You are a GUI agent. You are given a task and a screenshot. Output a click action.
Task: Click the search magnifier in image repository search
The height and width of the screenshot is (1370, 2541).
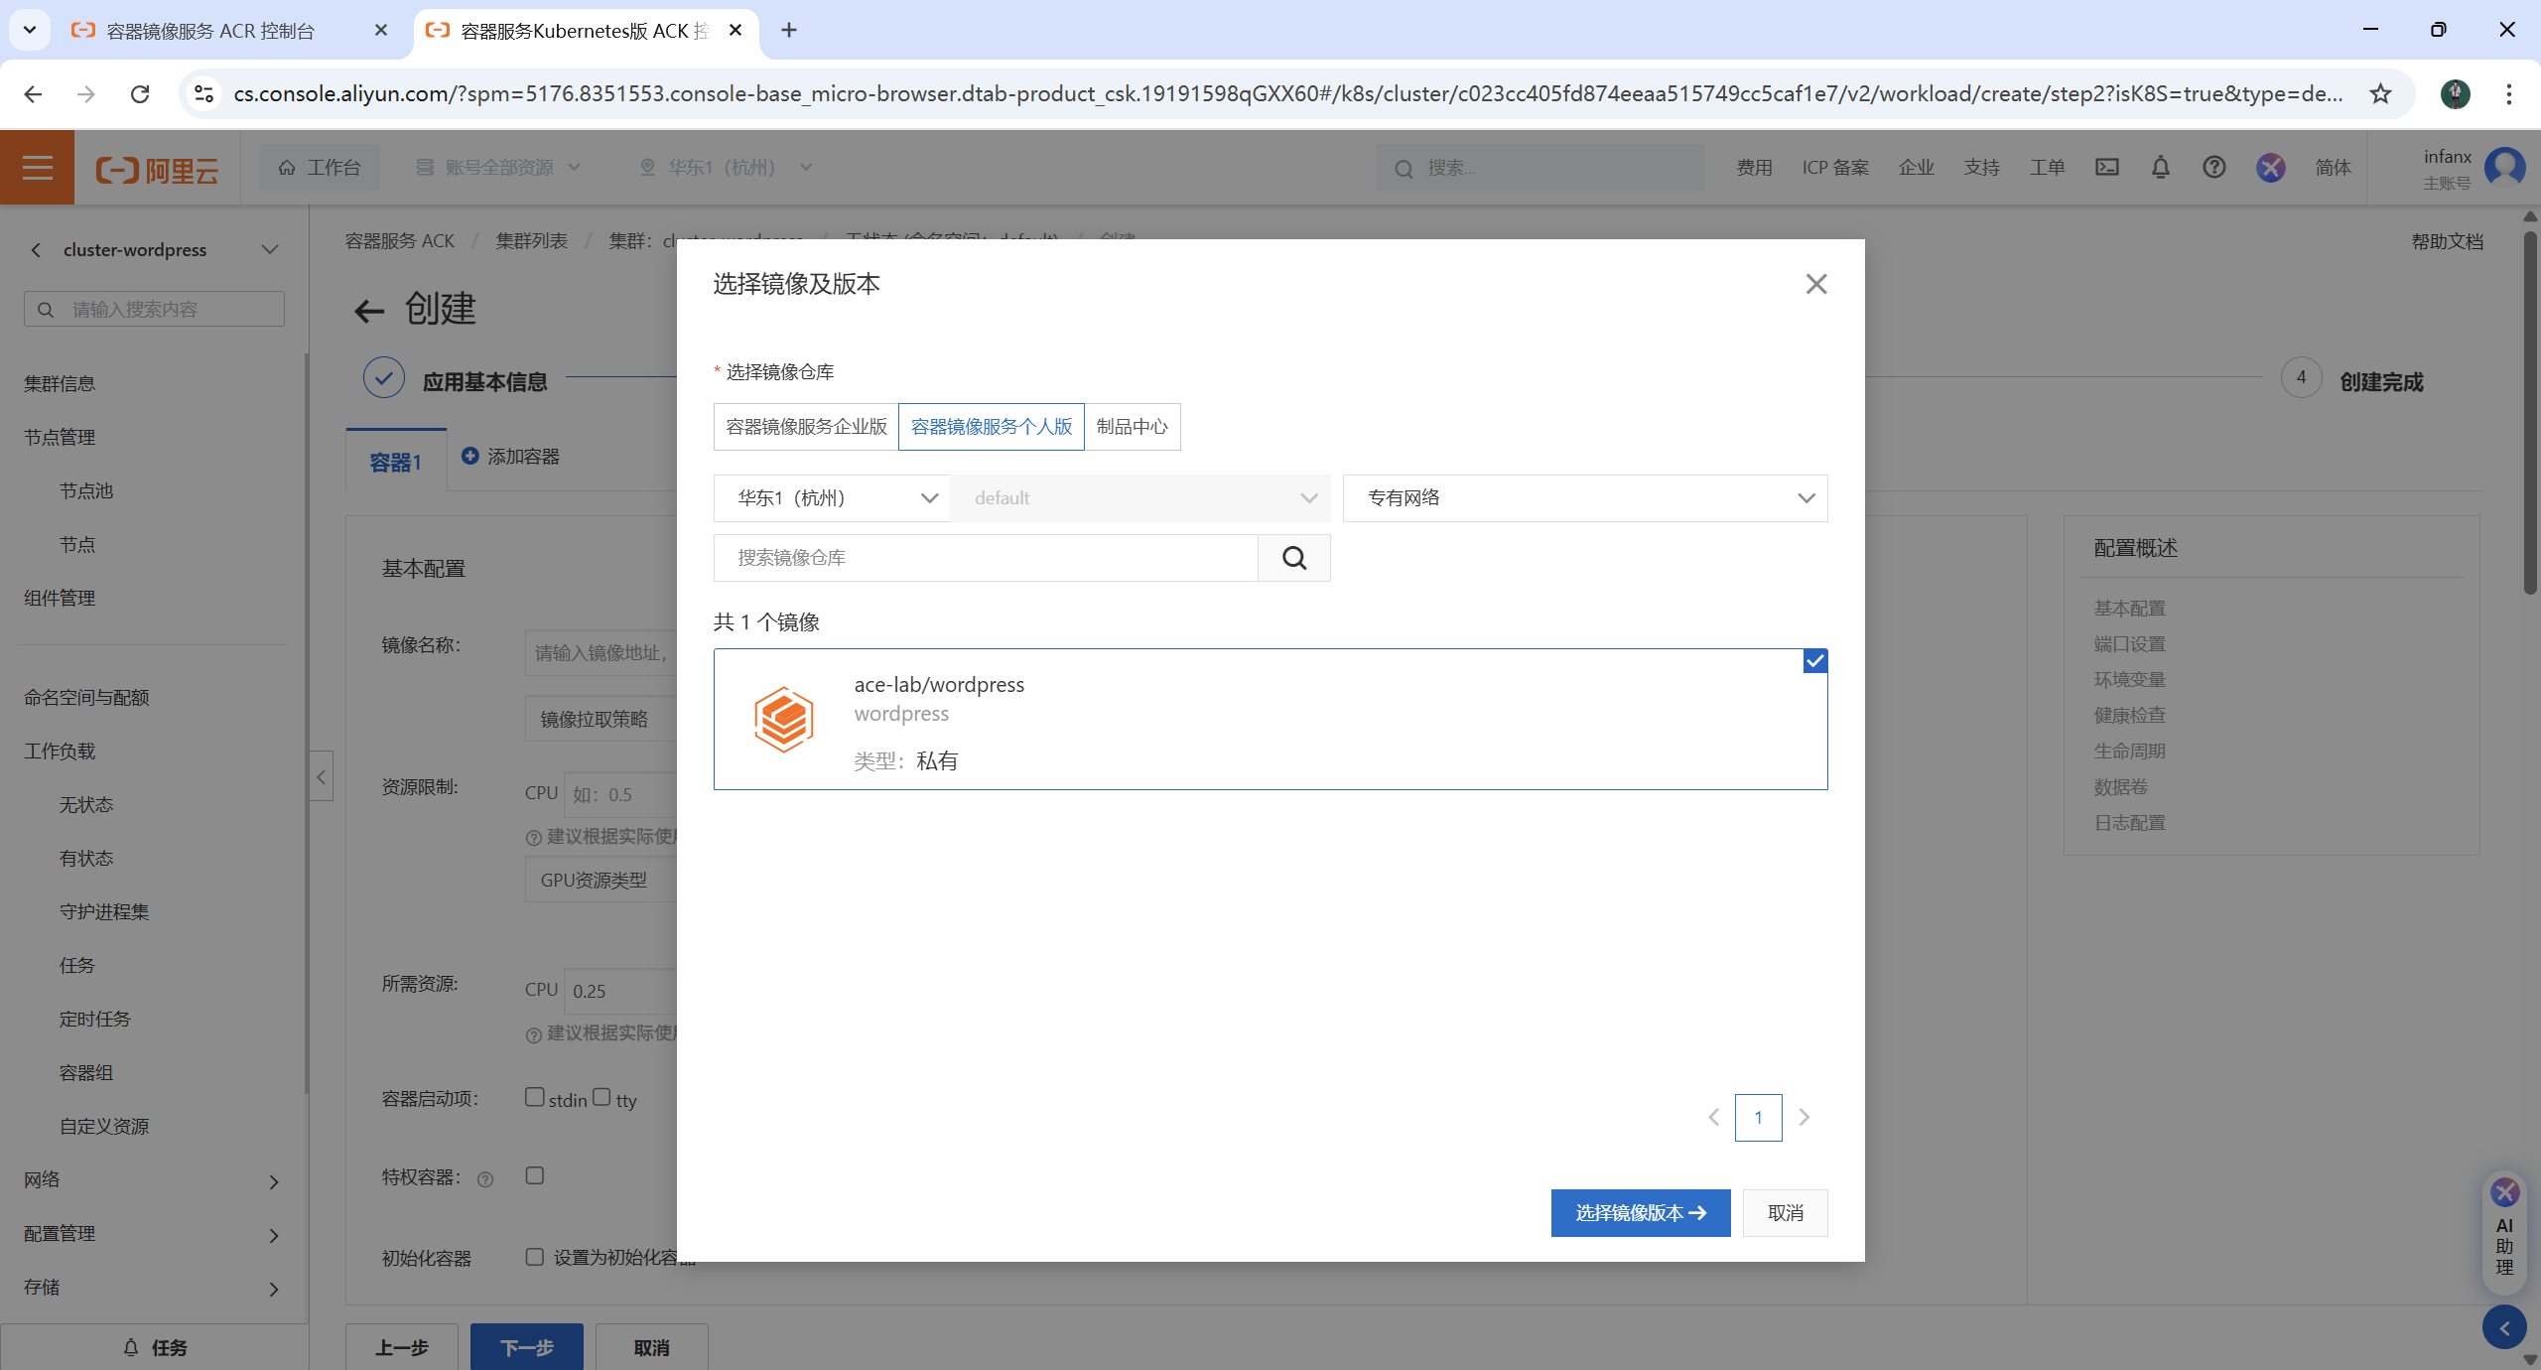click(1293, 558)
